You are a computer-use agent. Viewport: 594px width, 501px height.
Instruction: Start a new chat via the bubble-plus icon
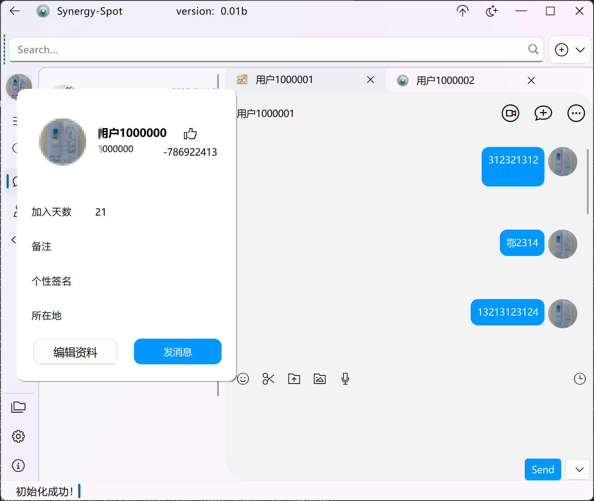[543, 113]
